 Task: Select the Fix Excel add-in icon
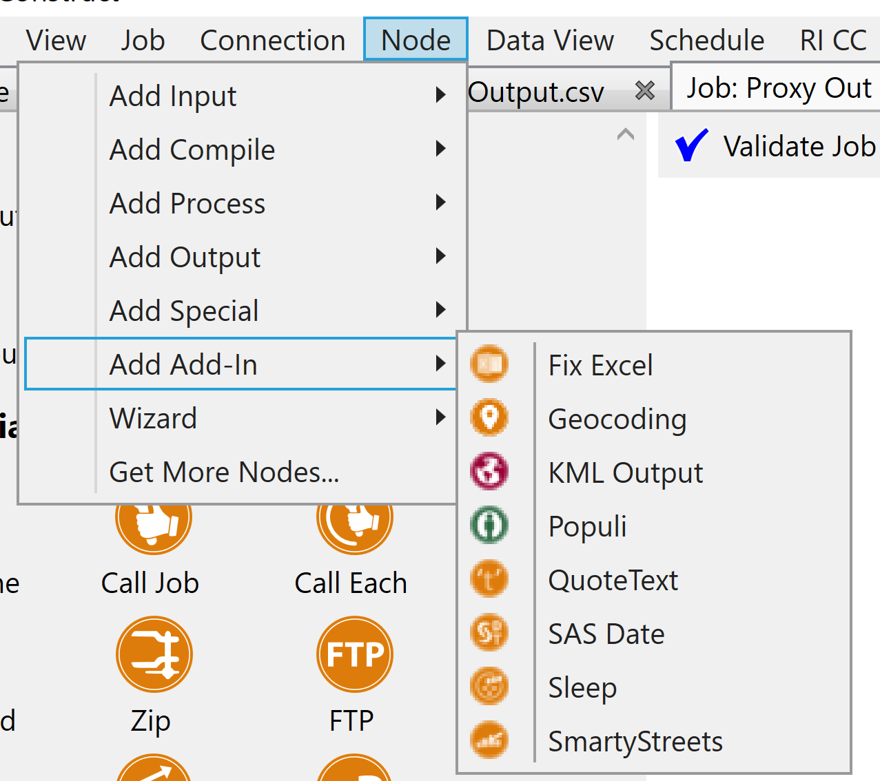489,364
